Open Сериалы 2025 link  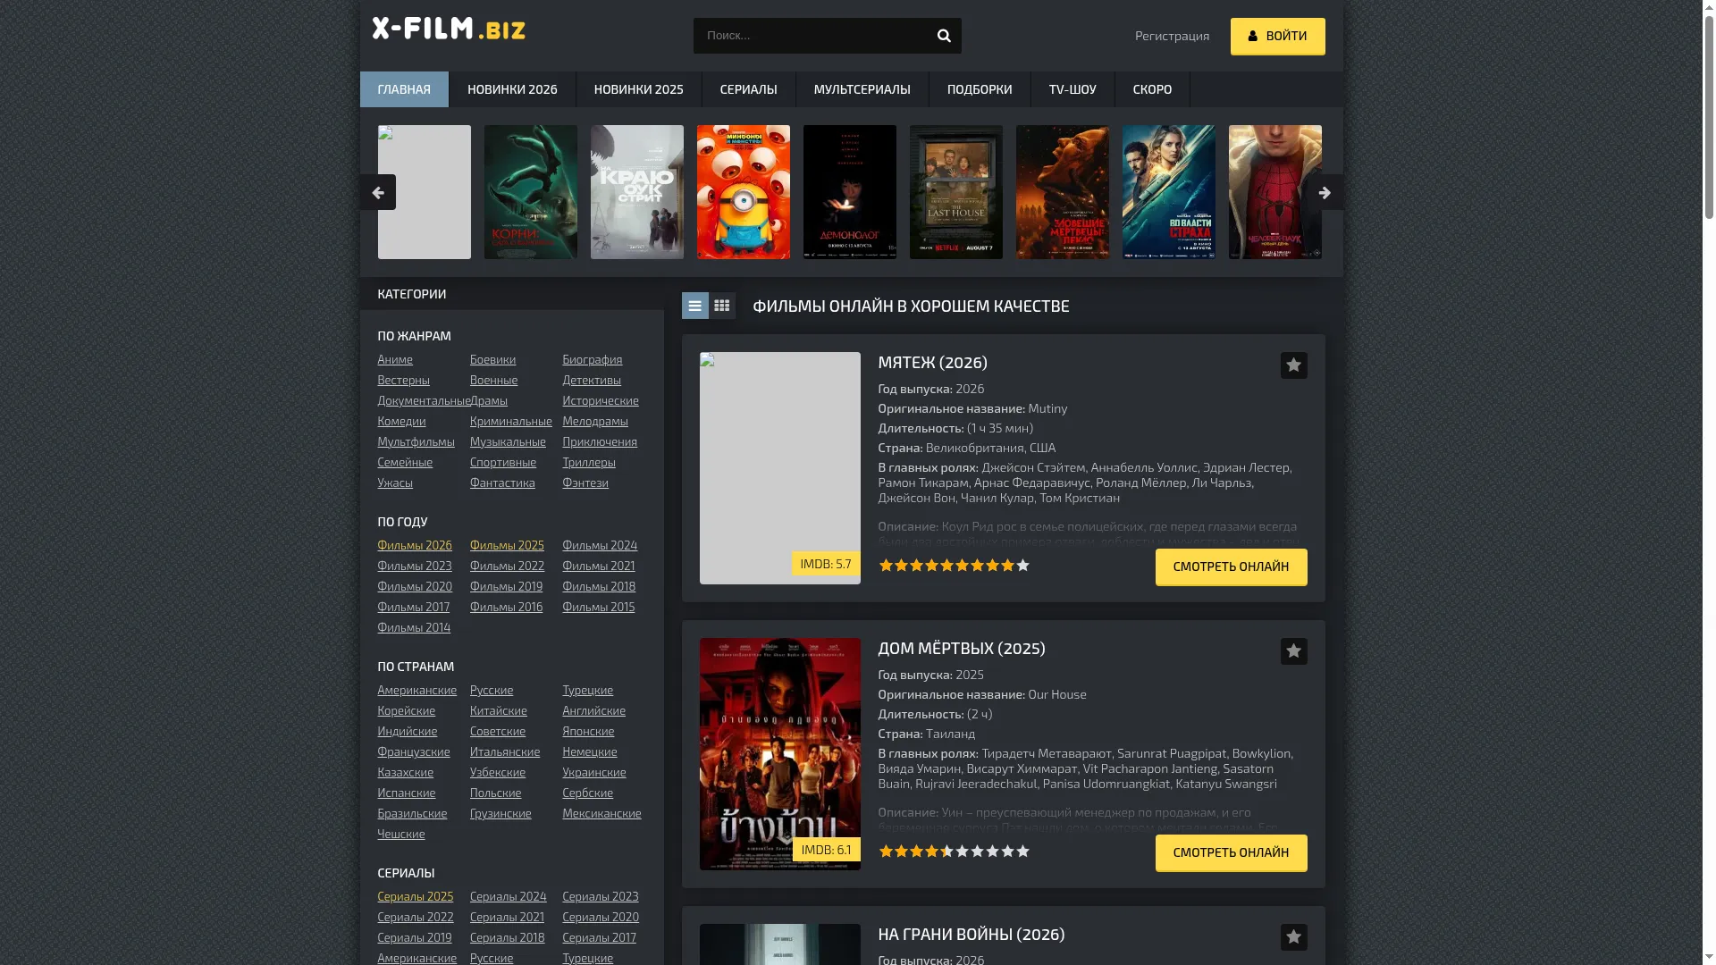(415, 896)
